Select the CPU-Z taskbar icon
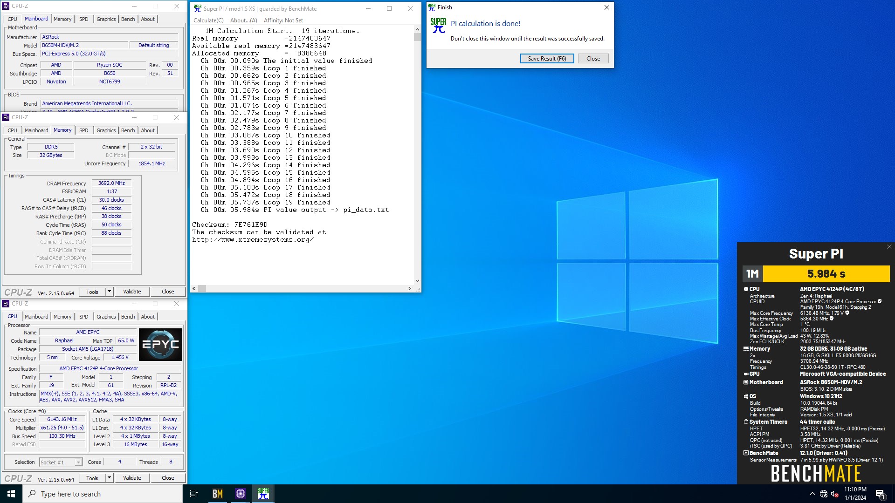Screen dimensions: 895x503 [241, 494]
